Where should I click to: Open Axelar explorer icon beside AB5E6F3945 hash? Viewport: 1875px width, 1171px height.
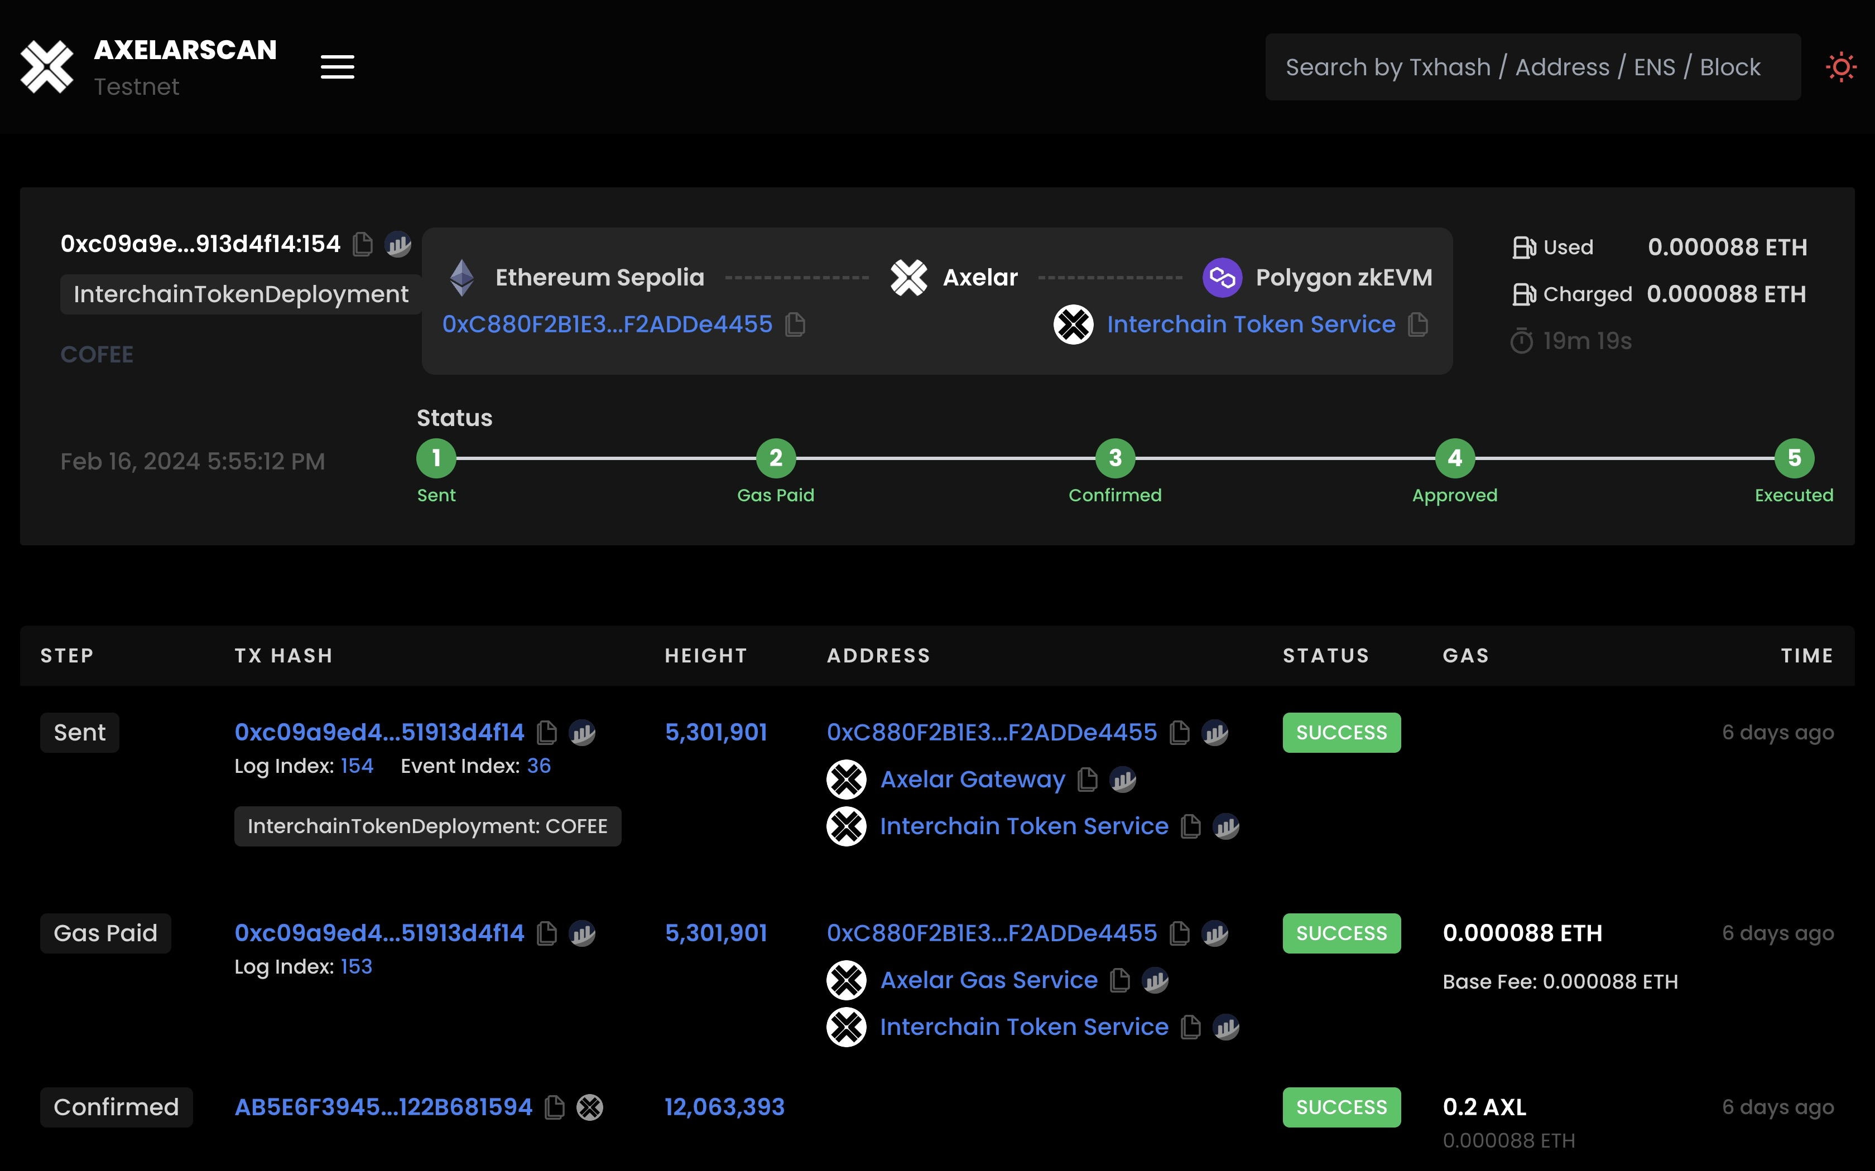click(x=590, y=1107)
